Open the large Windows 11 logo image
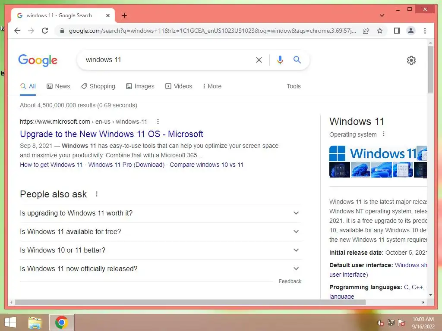This screenshot has width=442, height=331. click(373, 153)
